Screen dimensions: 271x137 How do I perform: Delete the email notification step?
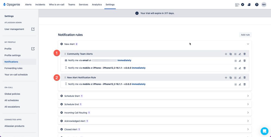tap(245, 61)
